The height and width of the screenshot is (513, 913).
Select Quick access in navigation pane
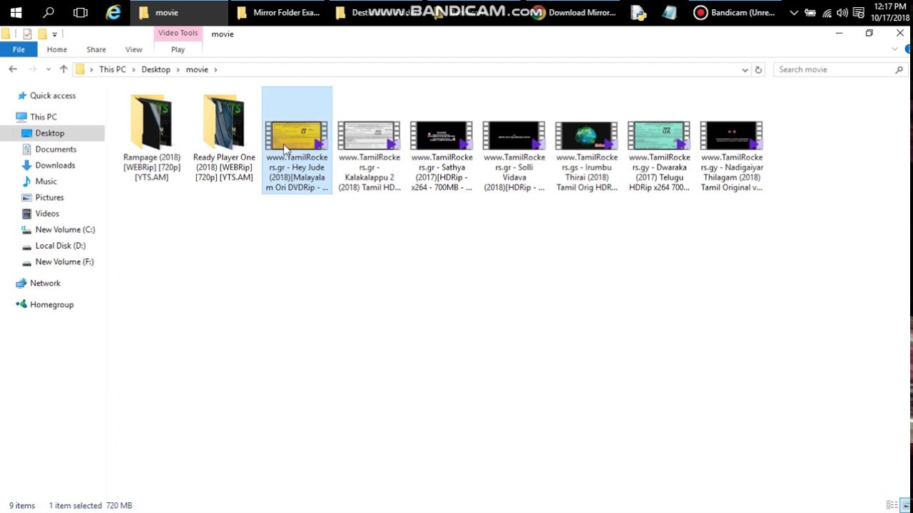52,95
